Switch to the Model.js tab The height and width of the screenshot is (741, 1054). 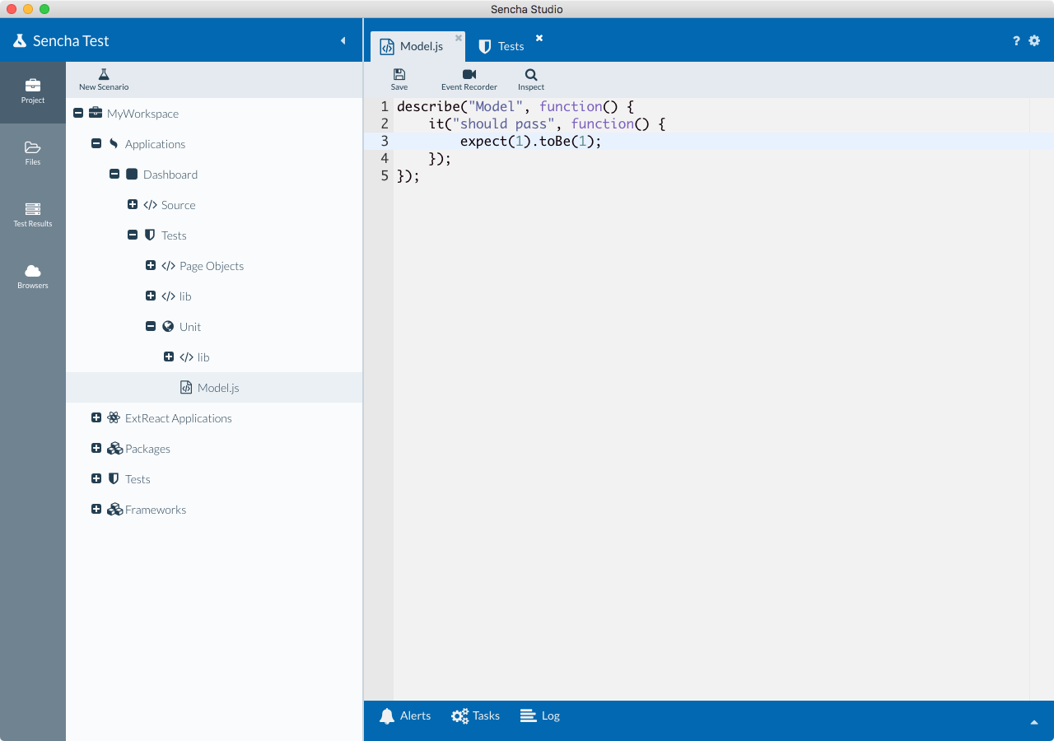point(417,46)
